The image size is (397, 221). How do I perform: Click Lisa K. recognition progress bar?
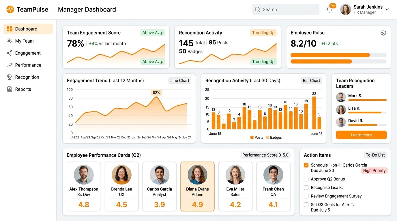[x=367, y=113]
